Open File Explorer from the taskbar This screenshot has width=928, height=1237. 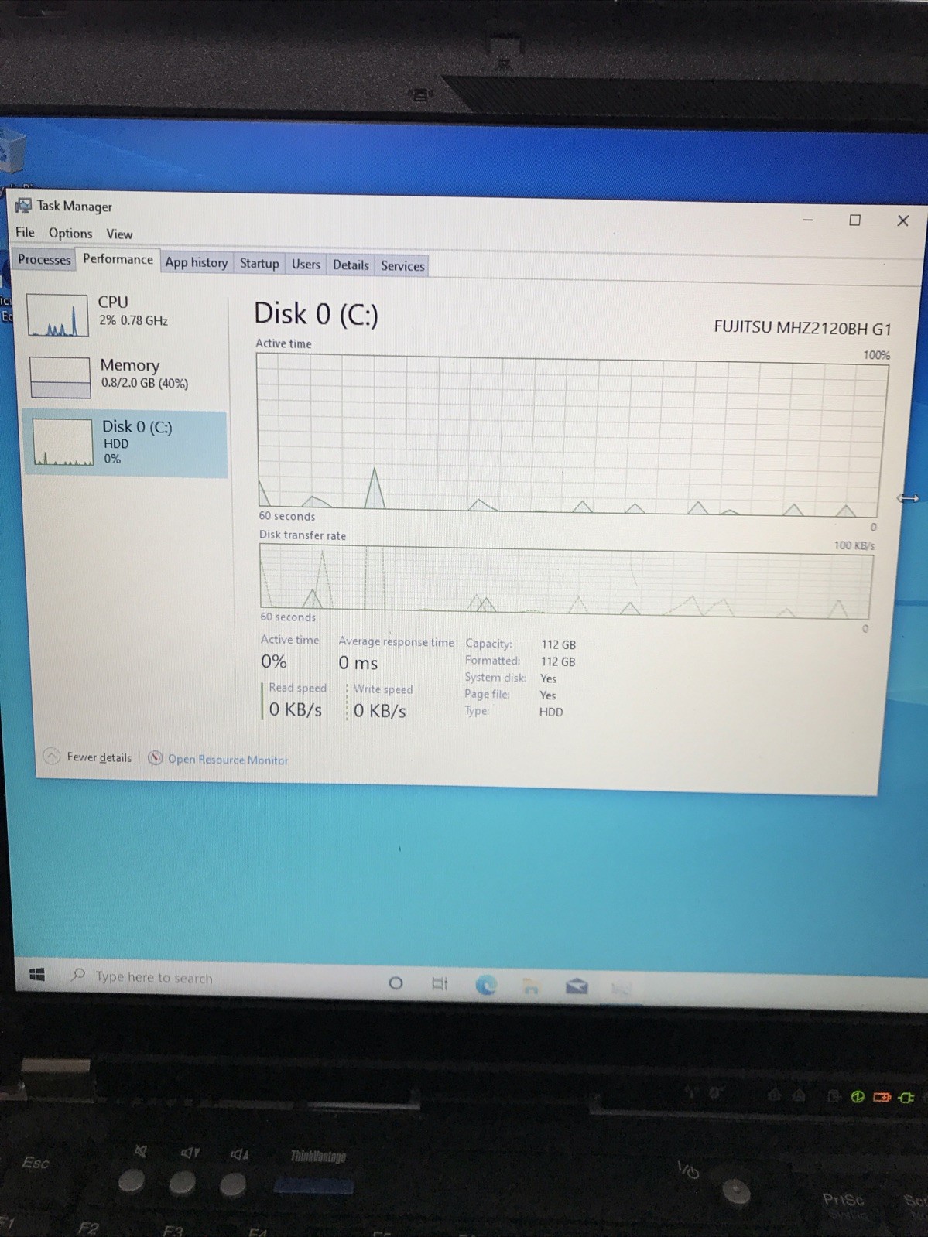coord(531,986)
